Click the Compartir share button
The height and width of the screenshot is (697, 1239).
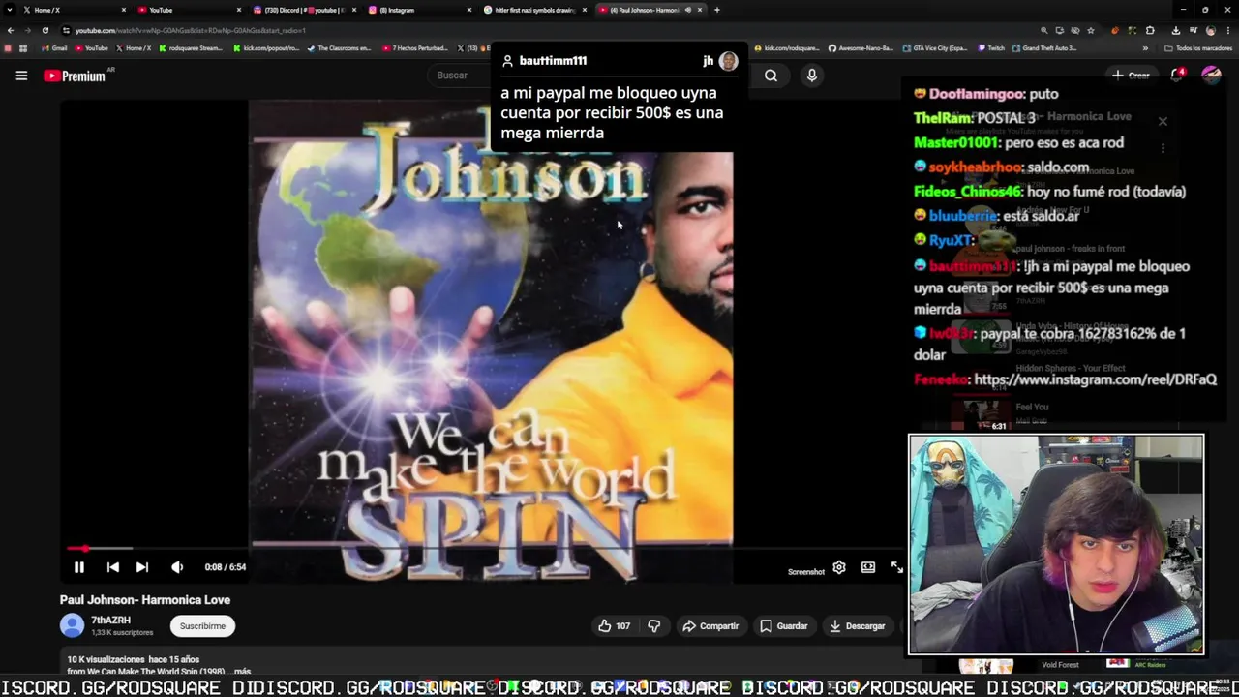[710, 626]
